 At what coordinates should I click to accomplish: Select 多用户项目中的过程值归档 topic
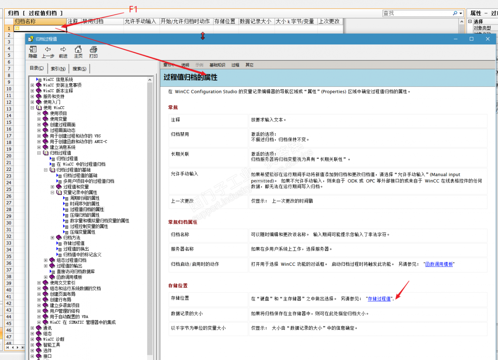pyautogui.click(x=89, y=181)
